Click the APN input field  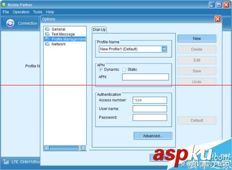(145, 77)
